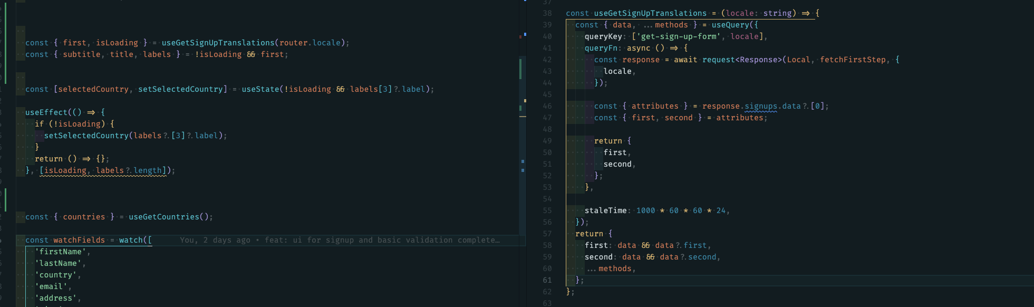This screenshot has height=307, width=1034.
Task: Click line number 38 in the right gutter
Action: (547, 13)
